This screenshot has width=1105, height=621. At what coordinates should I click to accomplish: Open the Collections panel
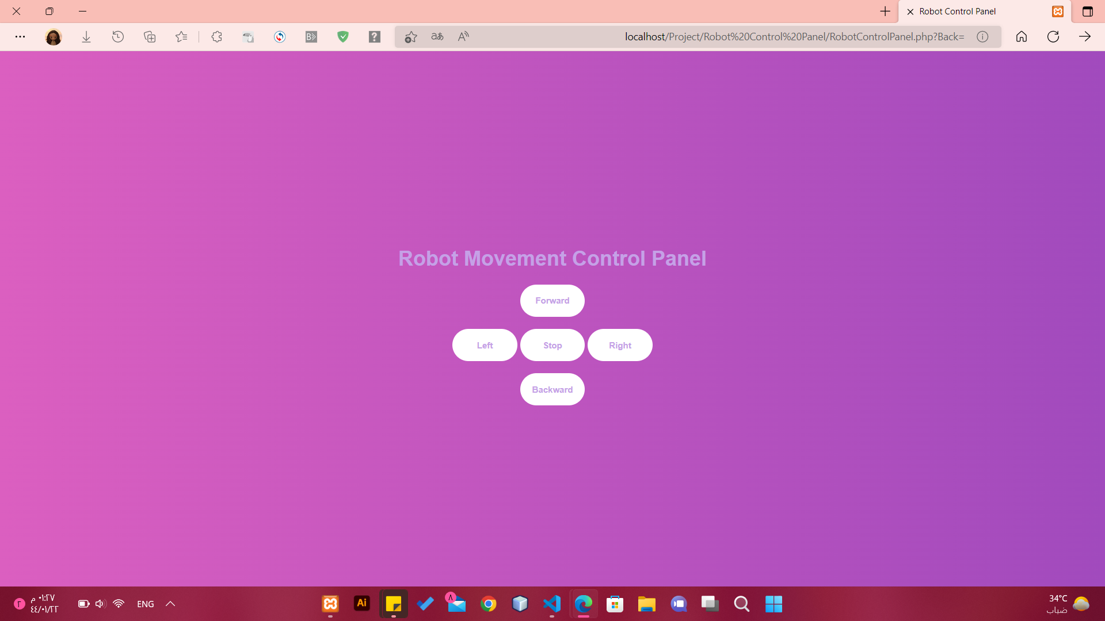(x=149, y=36)
